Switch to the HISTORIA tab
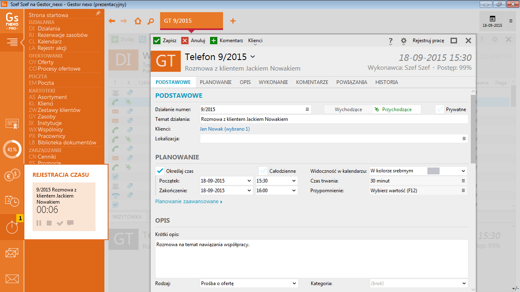520x292 pixels. [x=386, y=82]
